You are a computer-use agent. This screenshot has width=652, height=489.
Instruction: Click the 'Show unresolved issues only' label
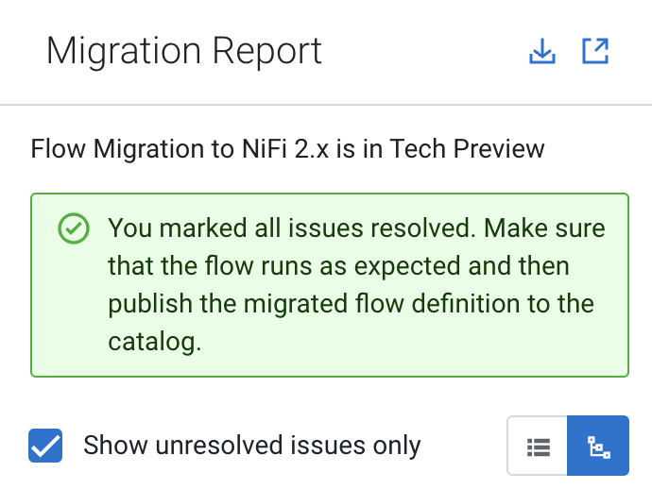(251, 446)
